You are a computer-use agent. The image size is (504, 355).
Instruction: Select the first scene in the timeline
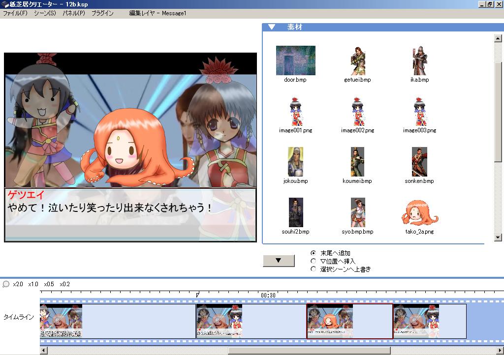click(118, 321)
